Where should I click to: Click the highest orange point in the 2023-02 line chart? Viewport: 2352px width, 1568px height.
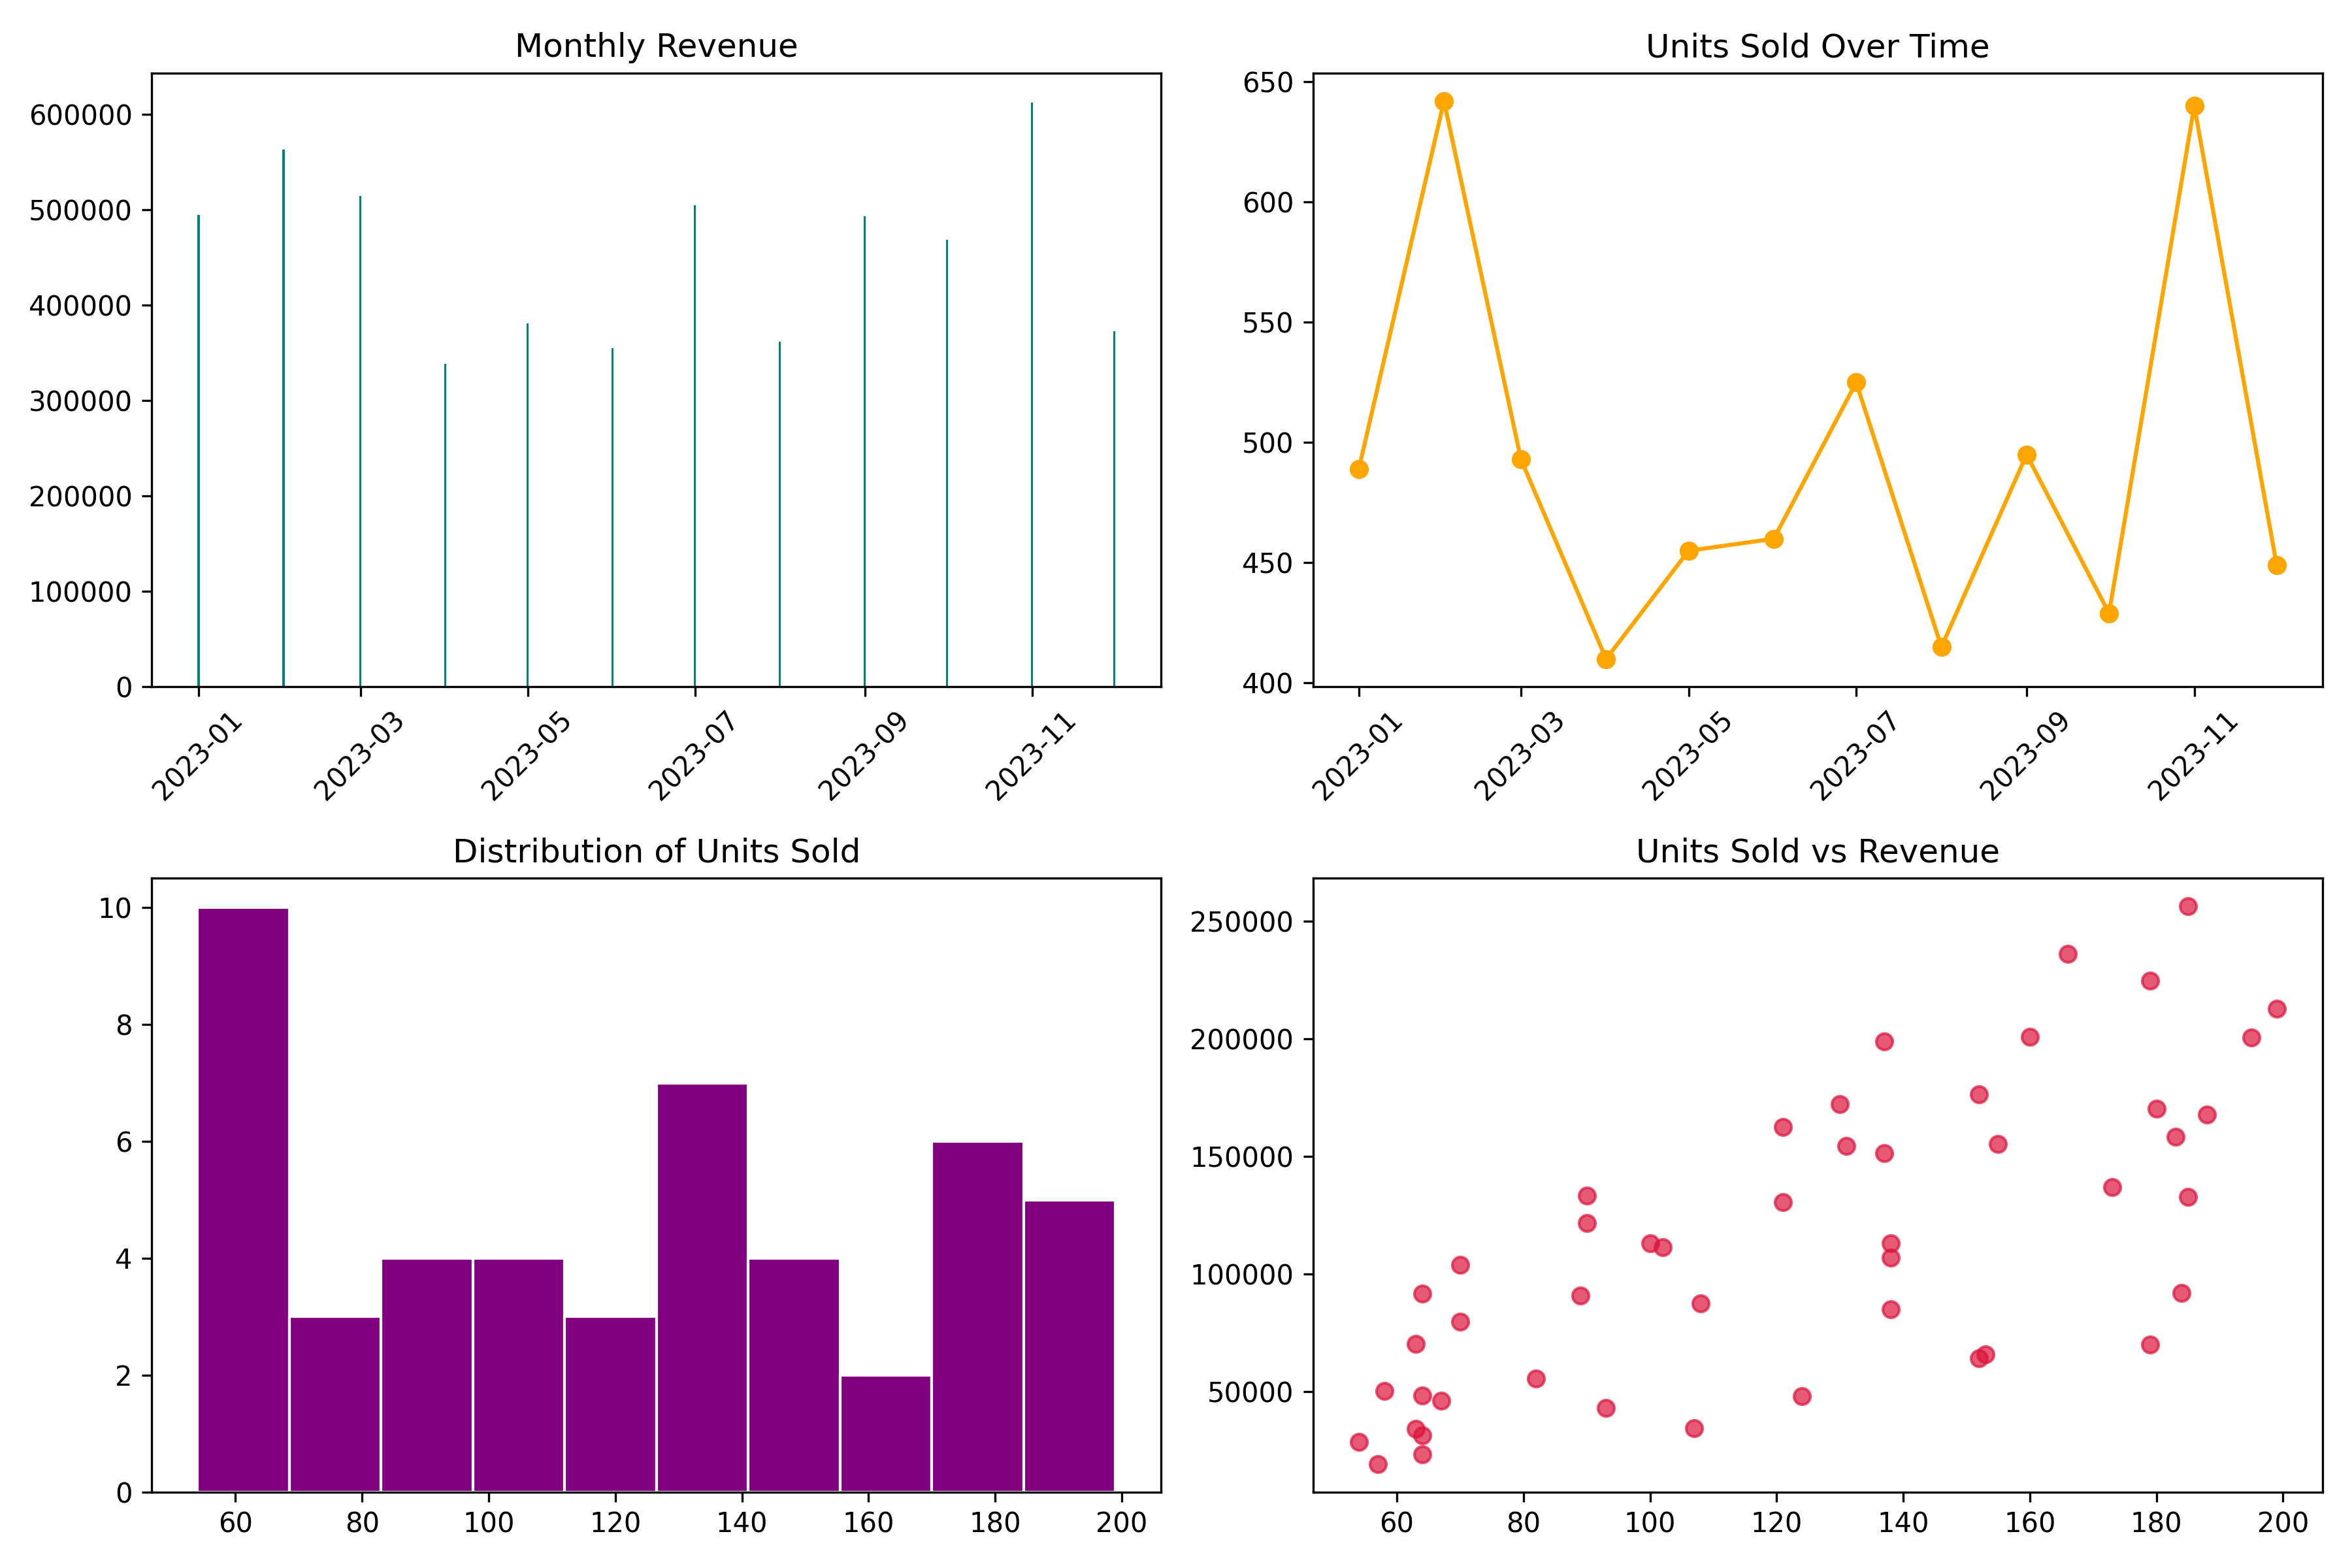tap(1444, 102)
